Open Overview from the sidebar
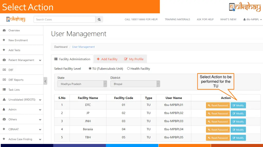 point(14,30)
